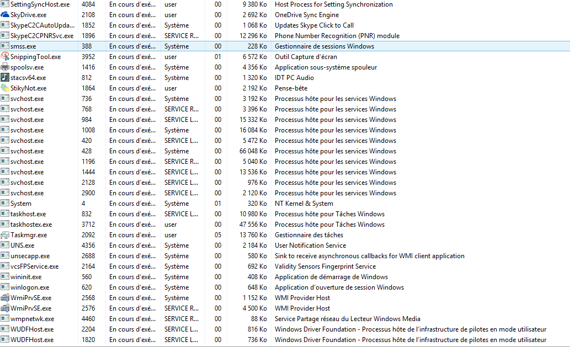Click the winlogon.exe process icon
570x347 pixels.
(x=5, y=287)
